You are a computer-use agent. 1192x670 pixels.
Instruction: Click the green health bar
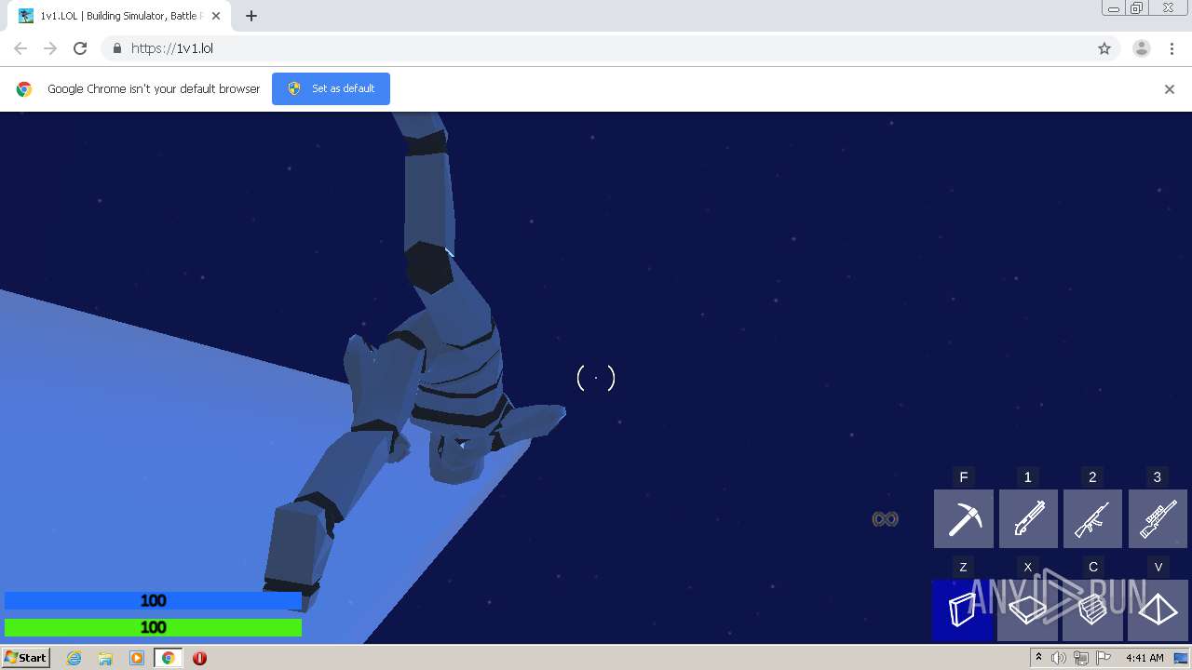coord(153,627)
